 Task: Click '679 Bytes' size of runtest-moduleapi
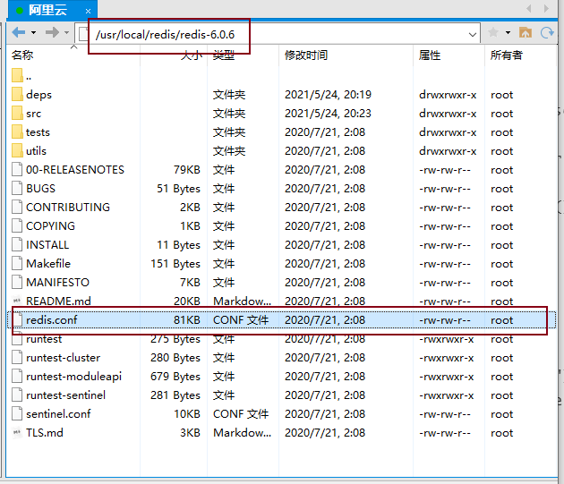[175, 377]
